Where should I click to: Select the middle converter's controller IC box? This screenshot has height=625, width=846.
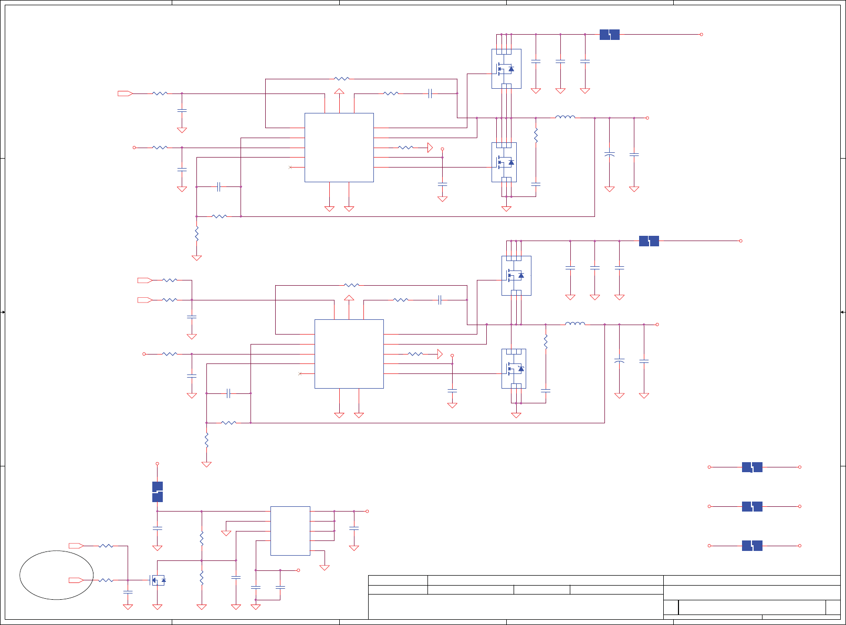pos(349,354)
